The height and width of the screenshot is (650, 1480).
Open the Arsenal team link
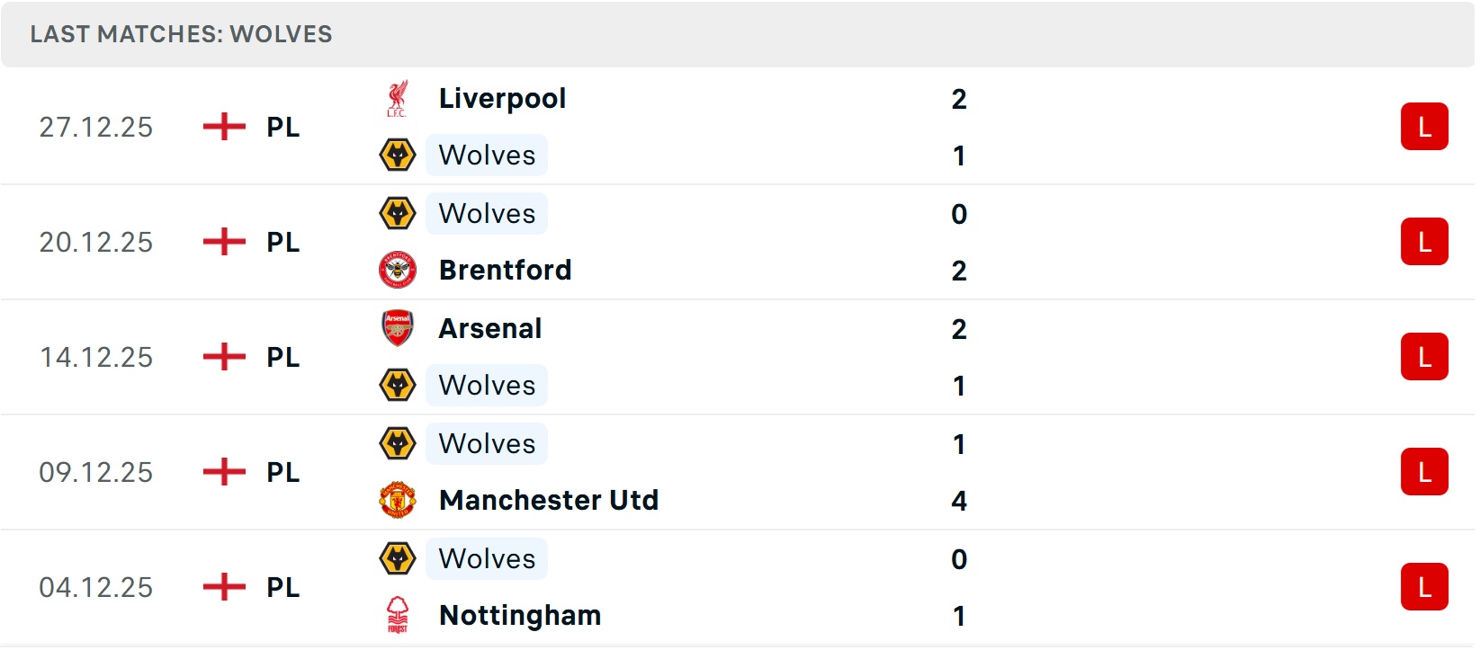[x=490, y=328]
